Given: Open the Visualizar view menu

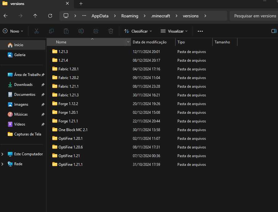Looking at the screenshot, I should click(x=174, y=31).
